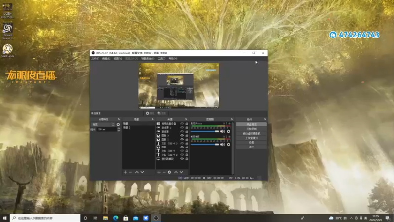Move source up with the up arrow in the 来源 panel

tap(176, 172)
